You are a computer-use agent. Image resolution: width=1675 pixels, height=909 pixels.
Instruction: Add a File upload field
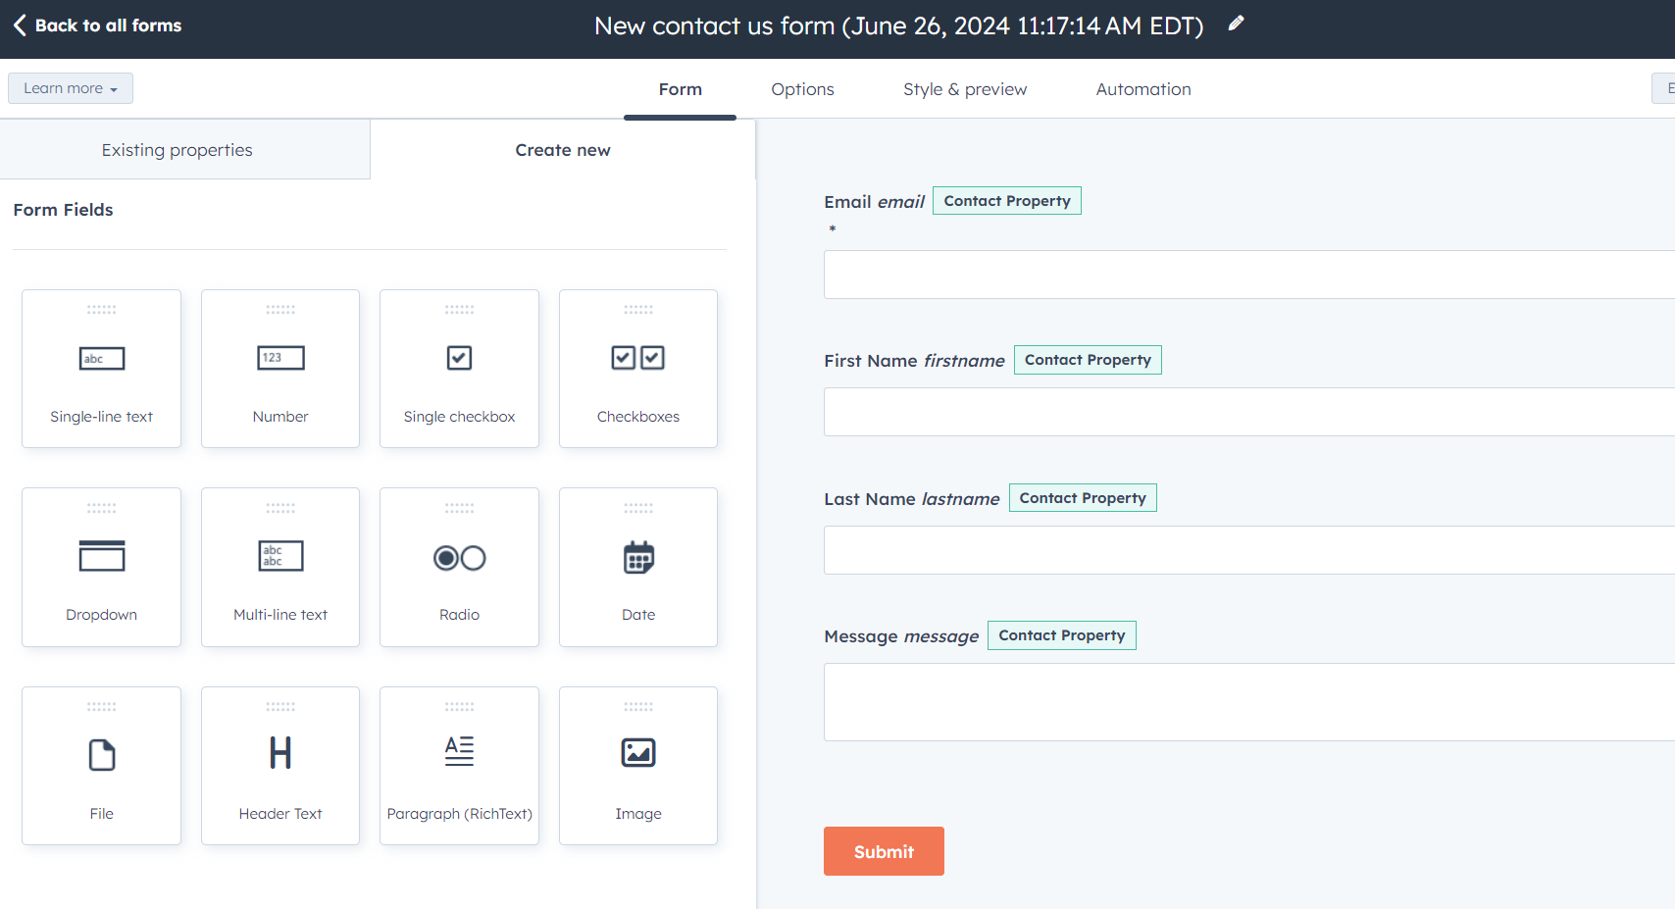(101, 766)
